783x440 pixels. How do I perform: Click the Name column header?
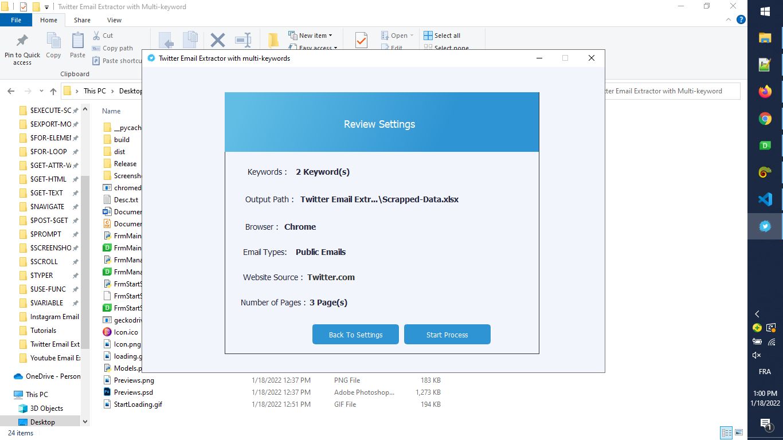[x=111, y=111]
